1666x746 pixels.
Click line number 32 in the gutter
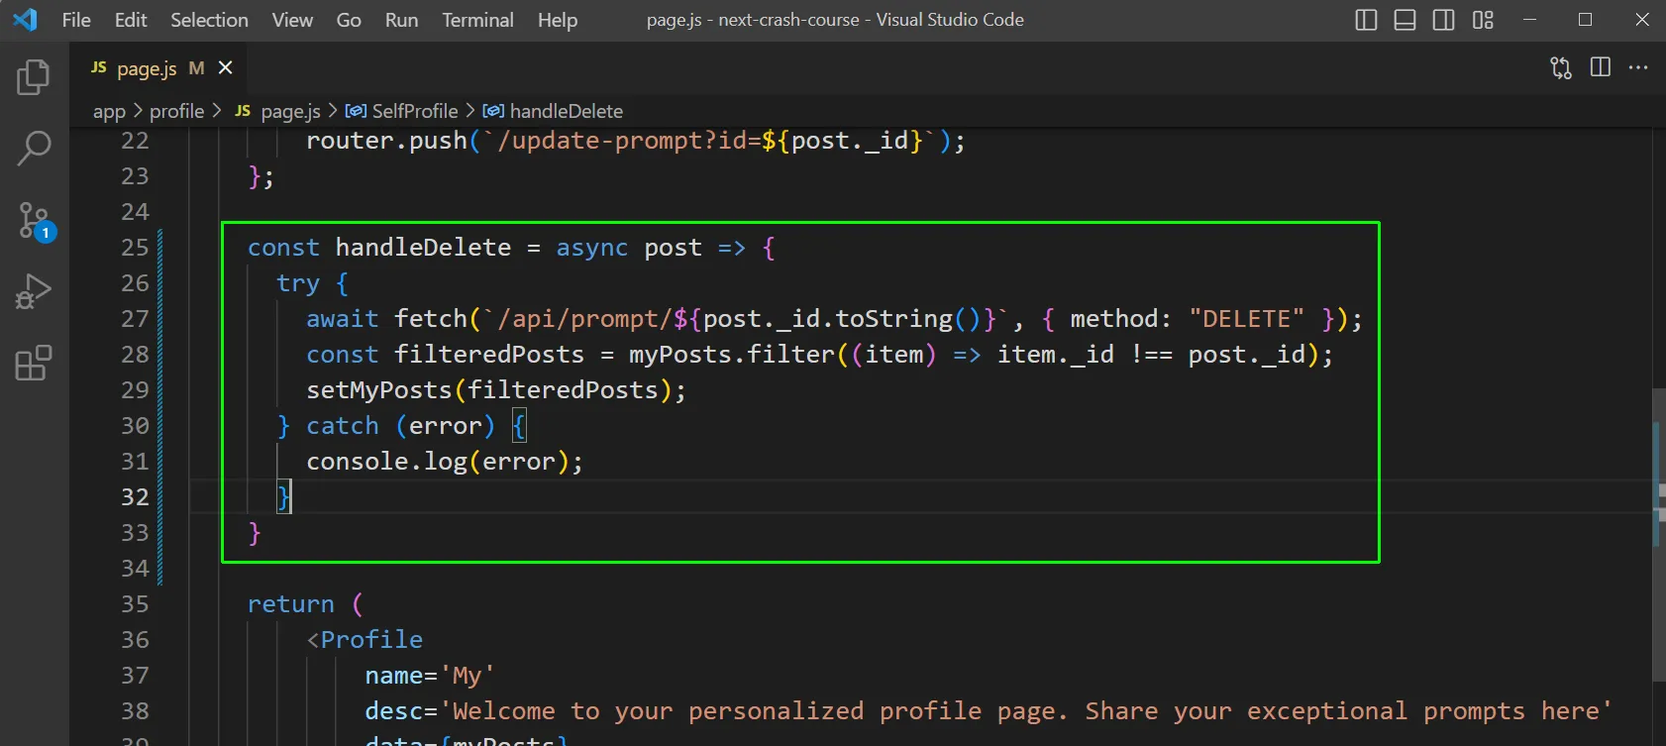135,497
